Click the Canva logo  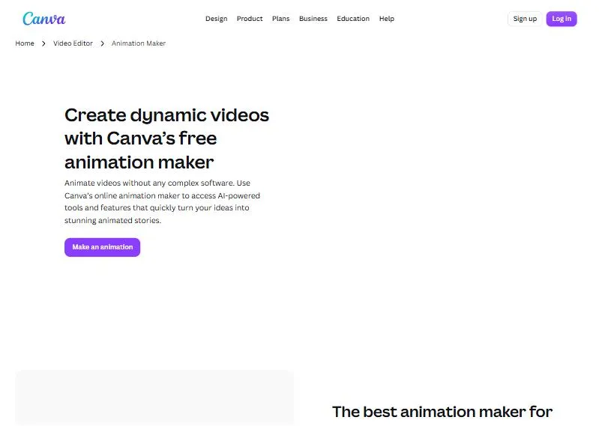[44, 18]
